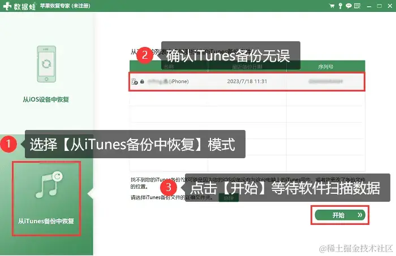
Task: Click the backup date 2023/7/18 11:31
Action: (247, 81)
